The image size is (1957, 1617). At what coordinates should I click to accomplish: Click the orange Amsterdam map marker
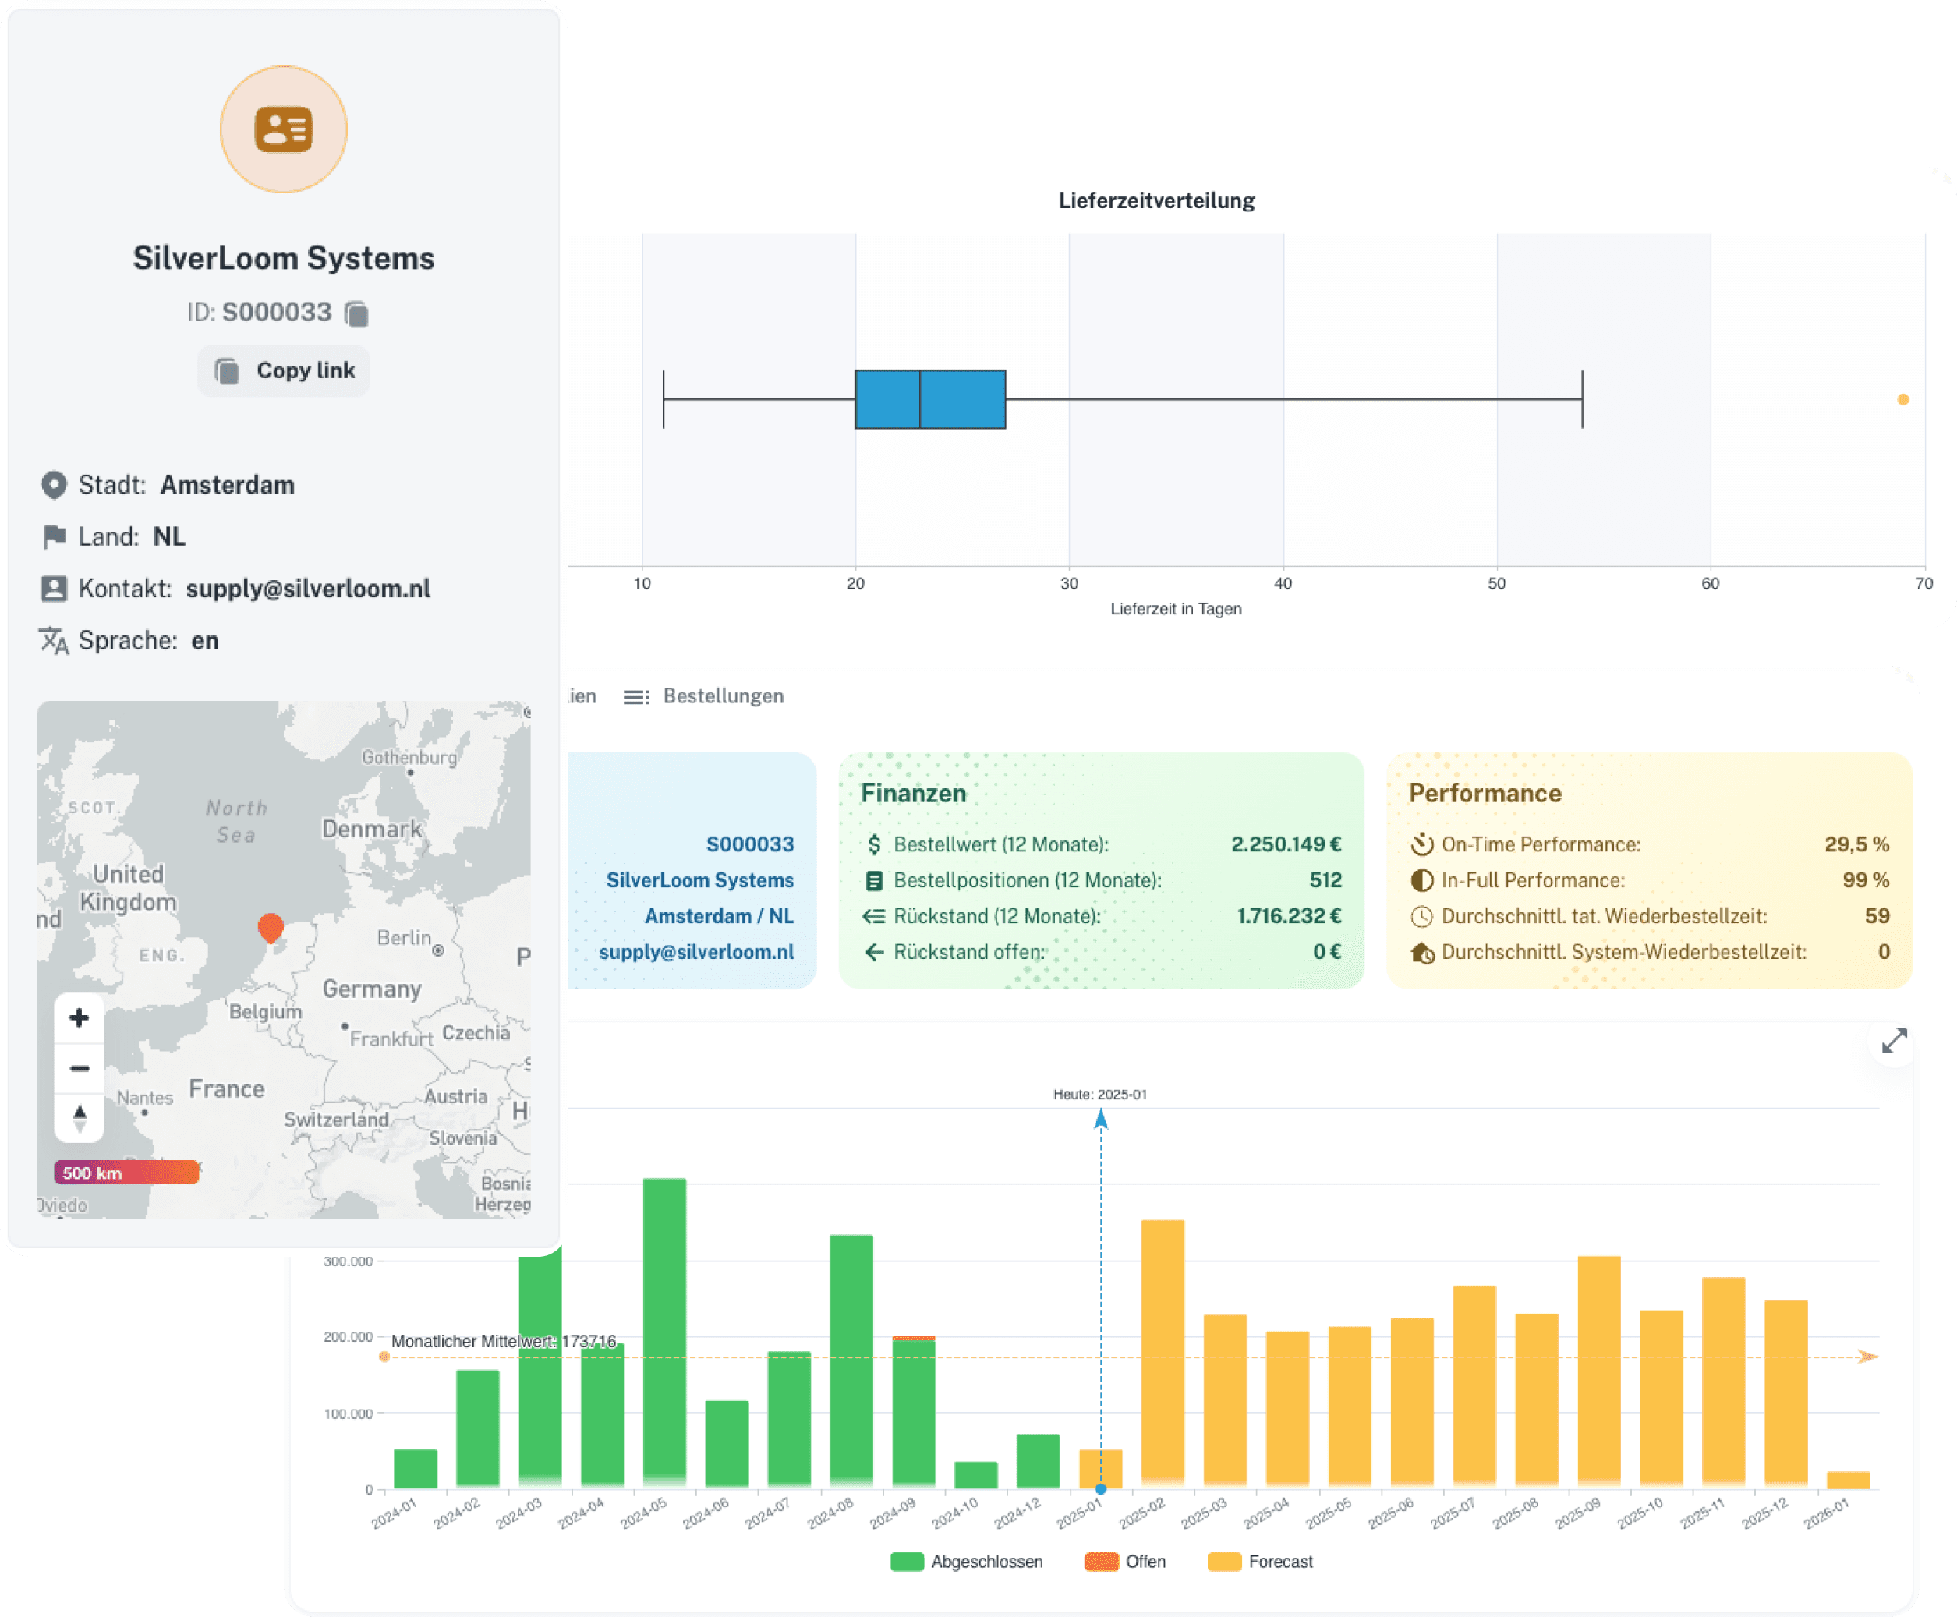270,927
